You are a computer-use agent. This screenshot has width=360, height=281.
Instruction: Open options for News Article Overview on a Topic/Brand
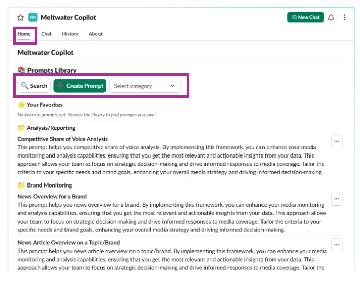(336, 245)
